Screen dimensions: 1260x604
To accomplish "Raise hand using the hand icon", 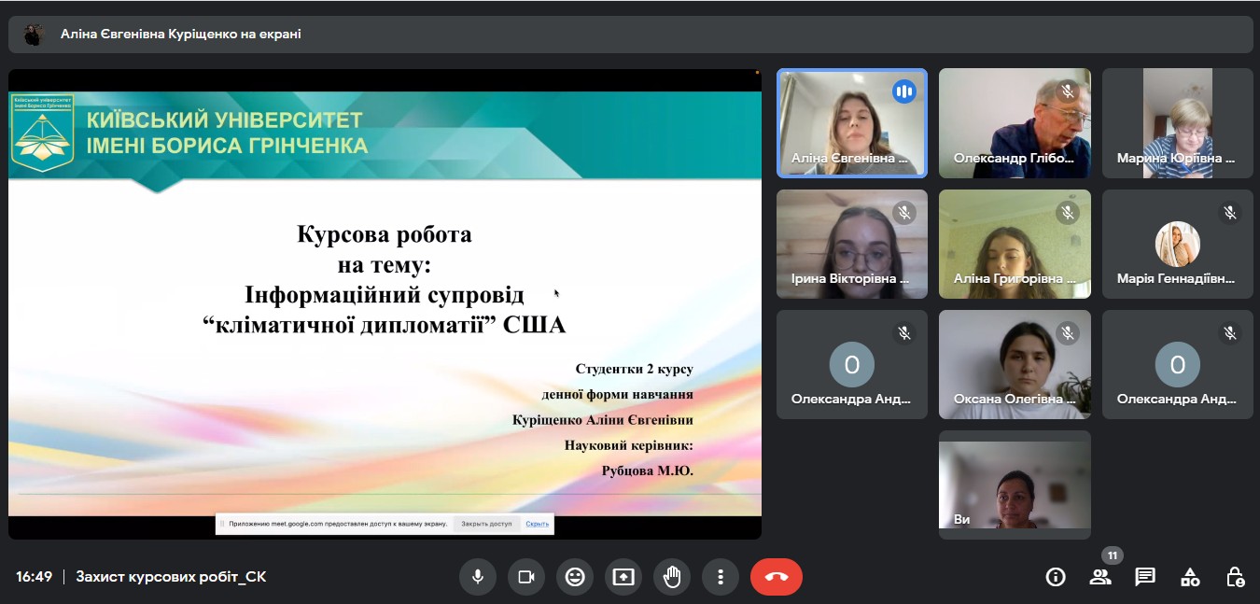I will [671, 577].
